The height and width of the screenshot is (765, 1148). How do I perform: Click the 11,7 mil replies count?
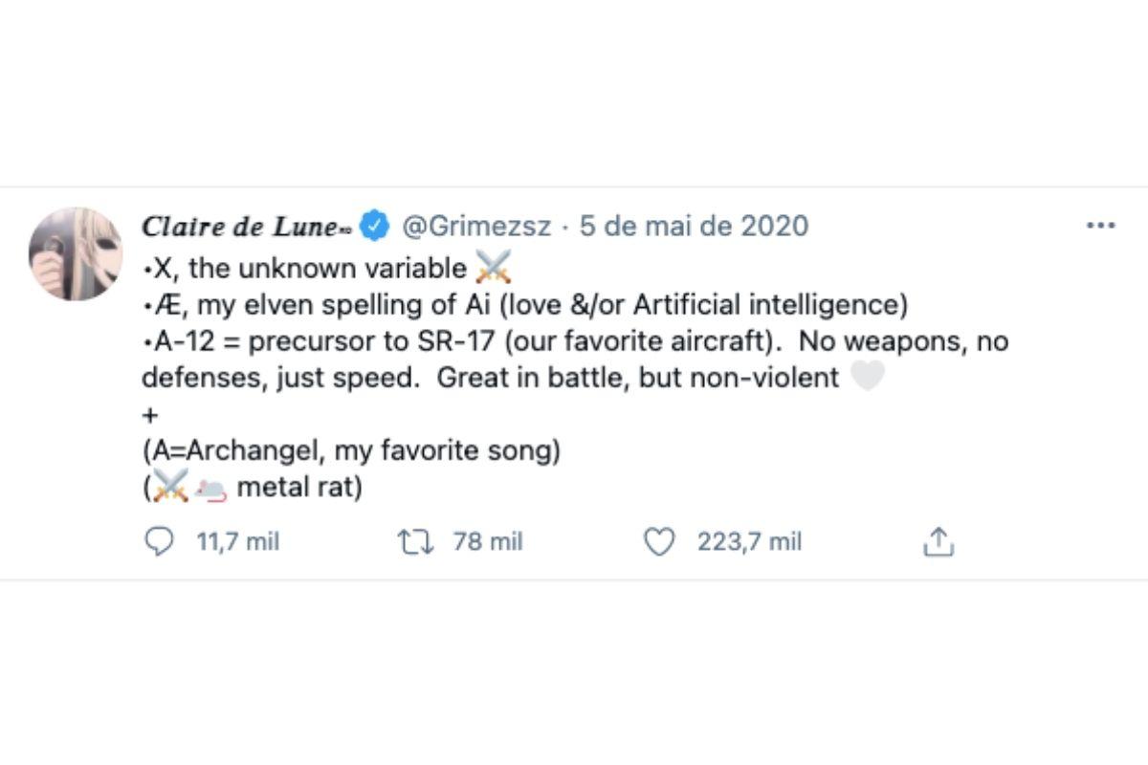pos(237,542)
